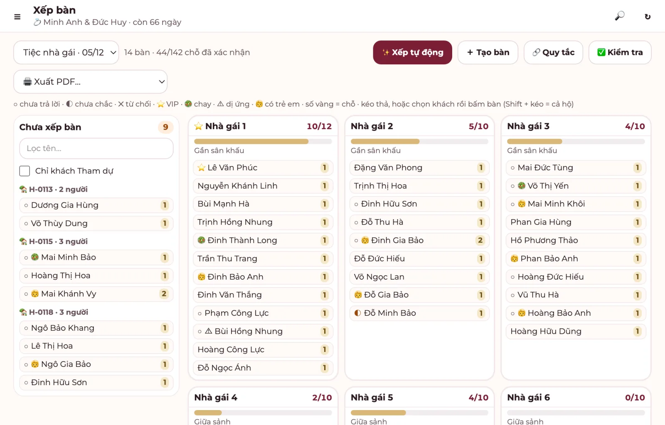This screenshot has height=425, width=665.
Task: Select the Nhà gái 4 table header
Action: pyautogui.click(x=263, y=398)
